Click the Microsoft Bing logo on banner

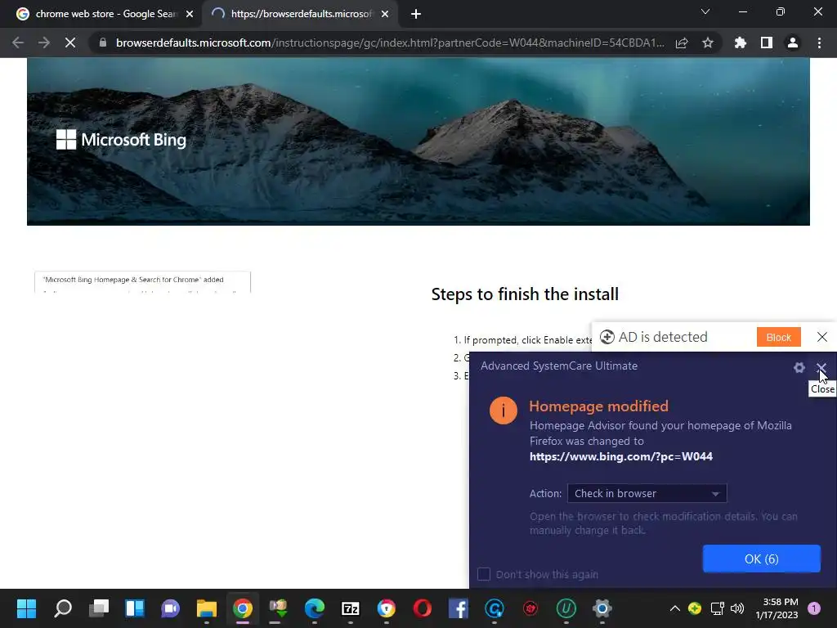coord(121,140)
